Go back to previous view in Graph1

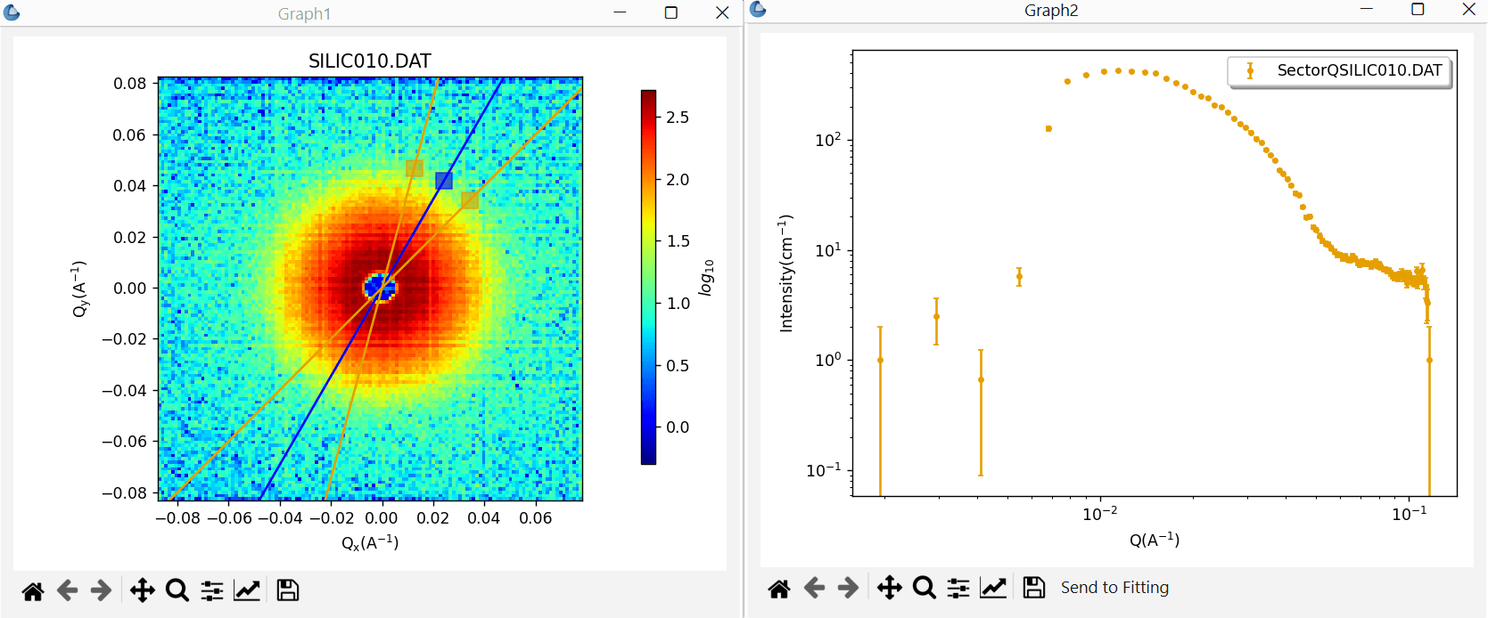(x=67, y=590)
